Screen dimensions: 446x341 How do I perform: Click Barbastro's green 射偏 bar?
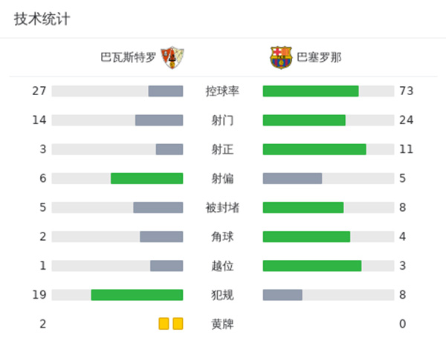coord(147,178)
